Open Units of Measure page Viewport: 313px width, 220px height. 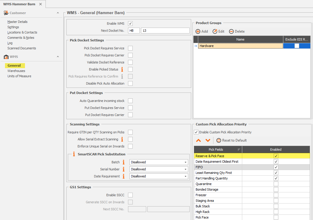pos(19,76)
